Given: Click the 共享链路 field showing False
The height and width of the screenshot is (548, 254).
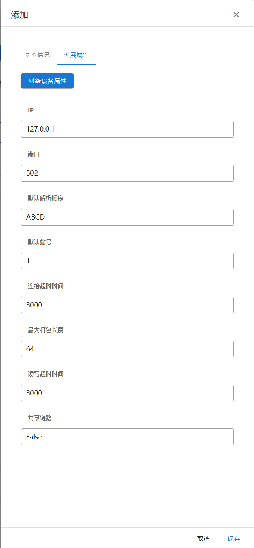Looking at the screenshot, I should (127, 437).
